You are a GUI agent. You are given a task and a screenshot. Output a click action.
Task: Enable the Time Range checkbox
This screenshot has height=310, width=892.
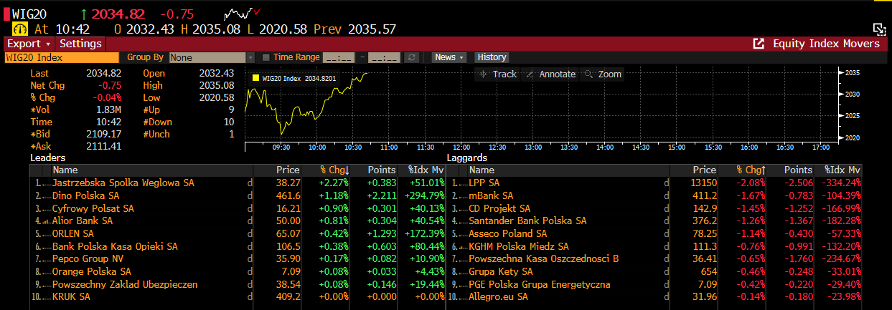pyautogui.click(x=266, y=57)
